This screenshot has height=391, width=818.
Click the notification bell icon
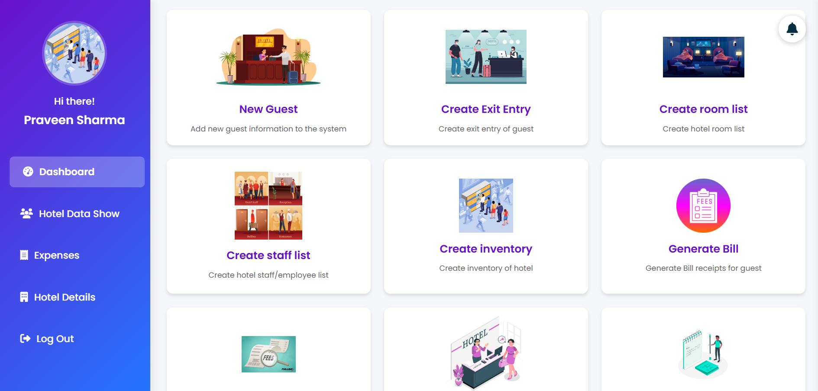point(792,29)
